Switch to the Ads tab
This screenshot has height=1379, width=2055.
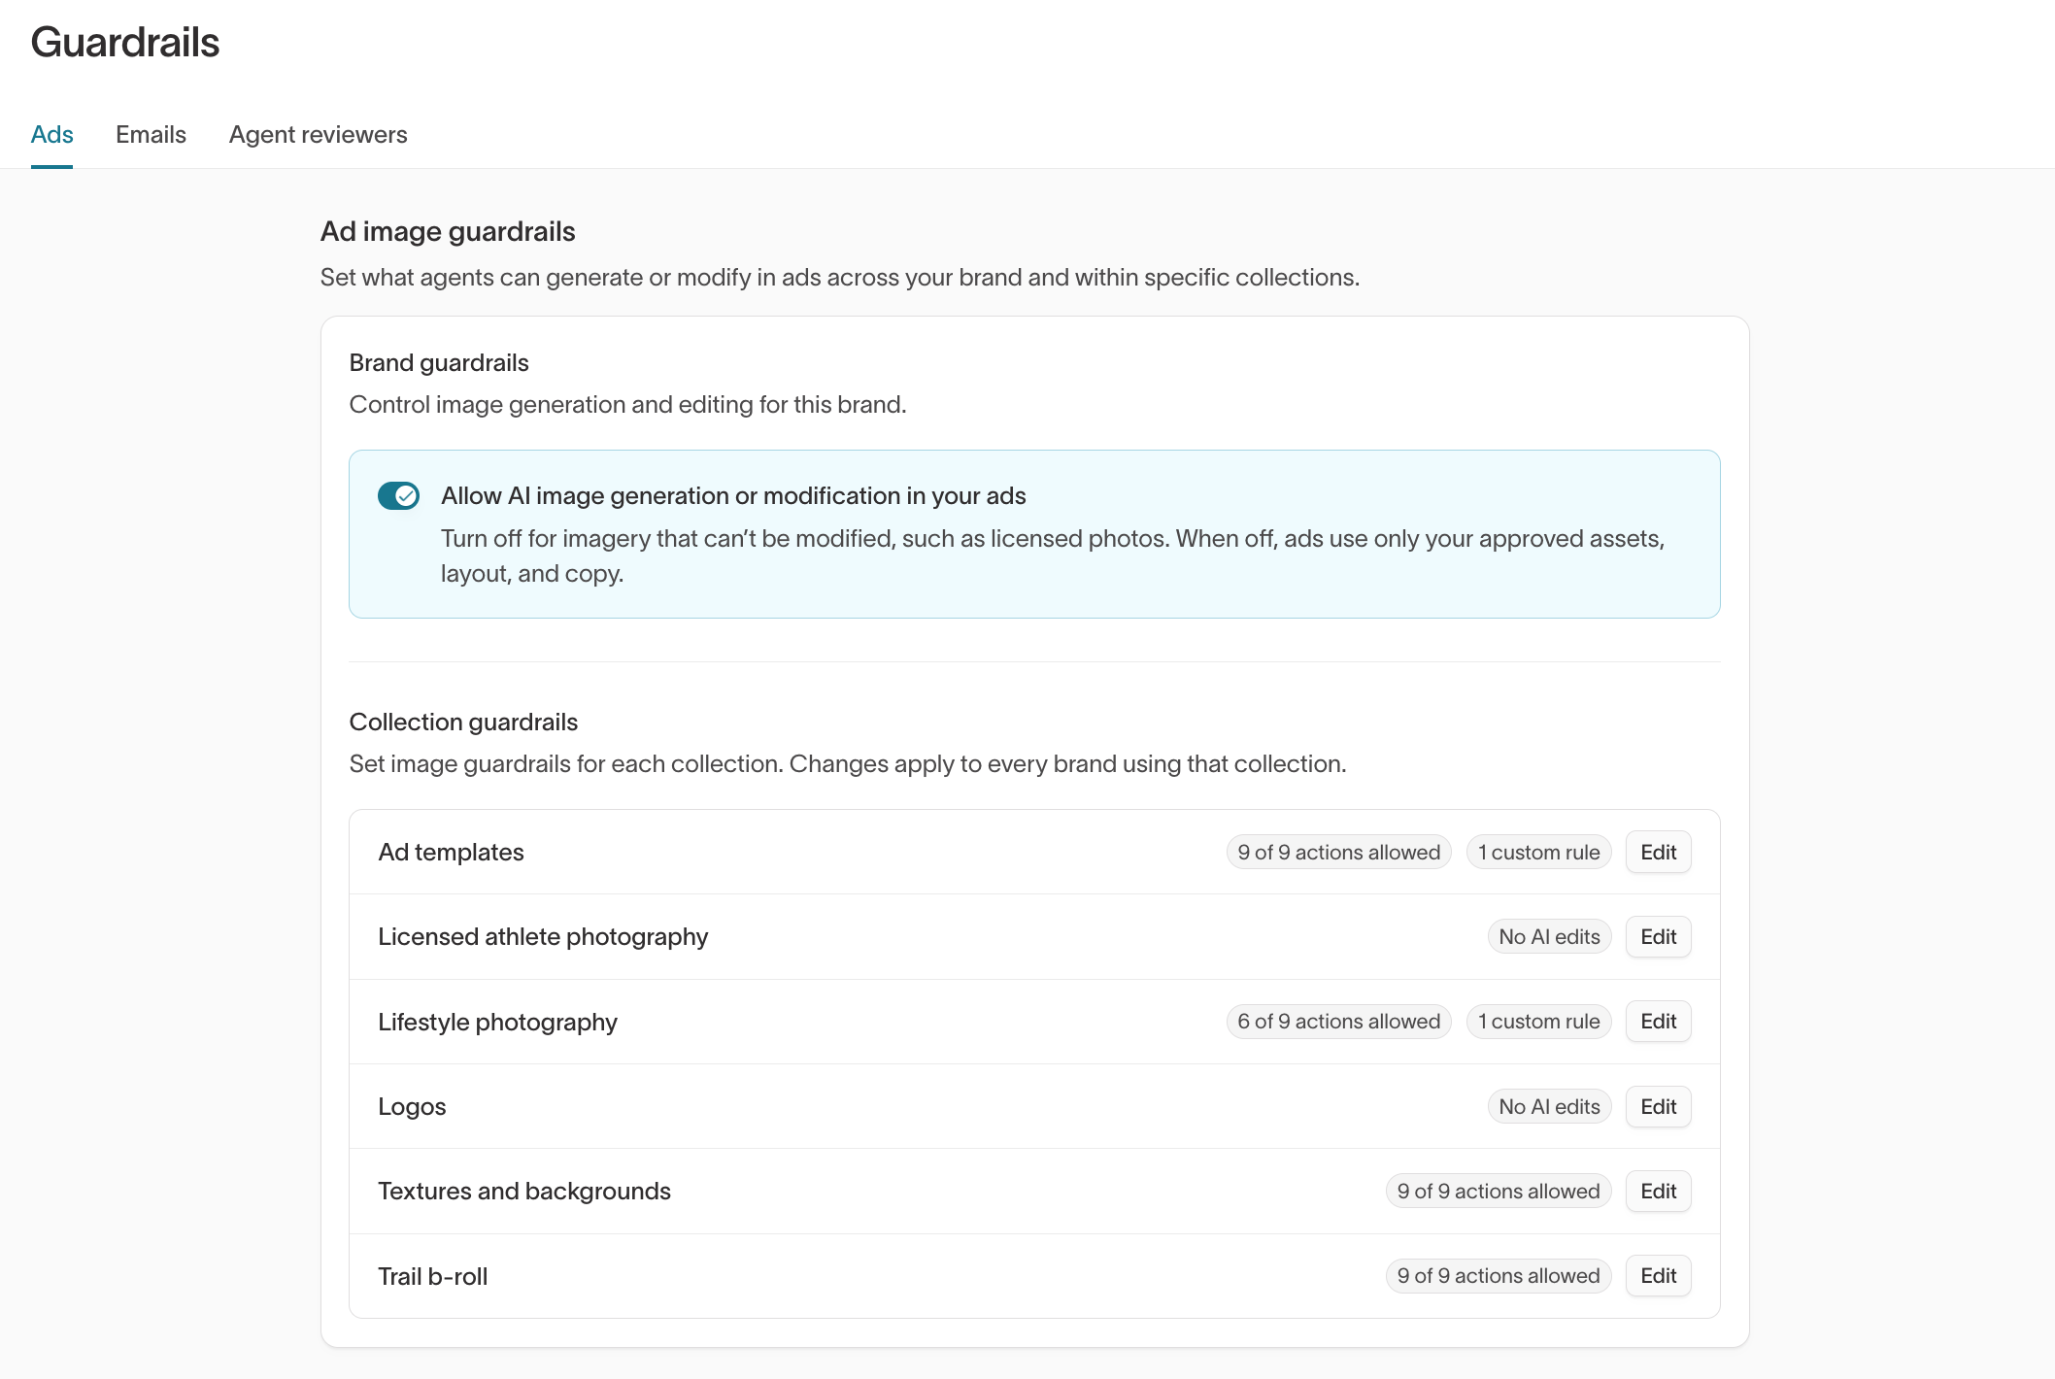(x=51, y=134)
